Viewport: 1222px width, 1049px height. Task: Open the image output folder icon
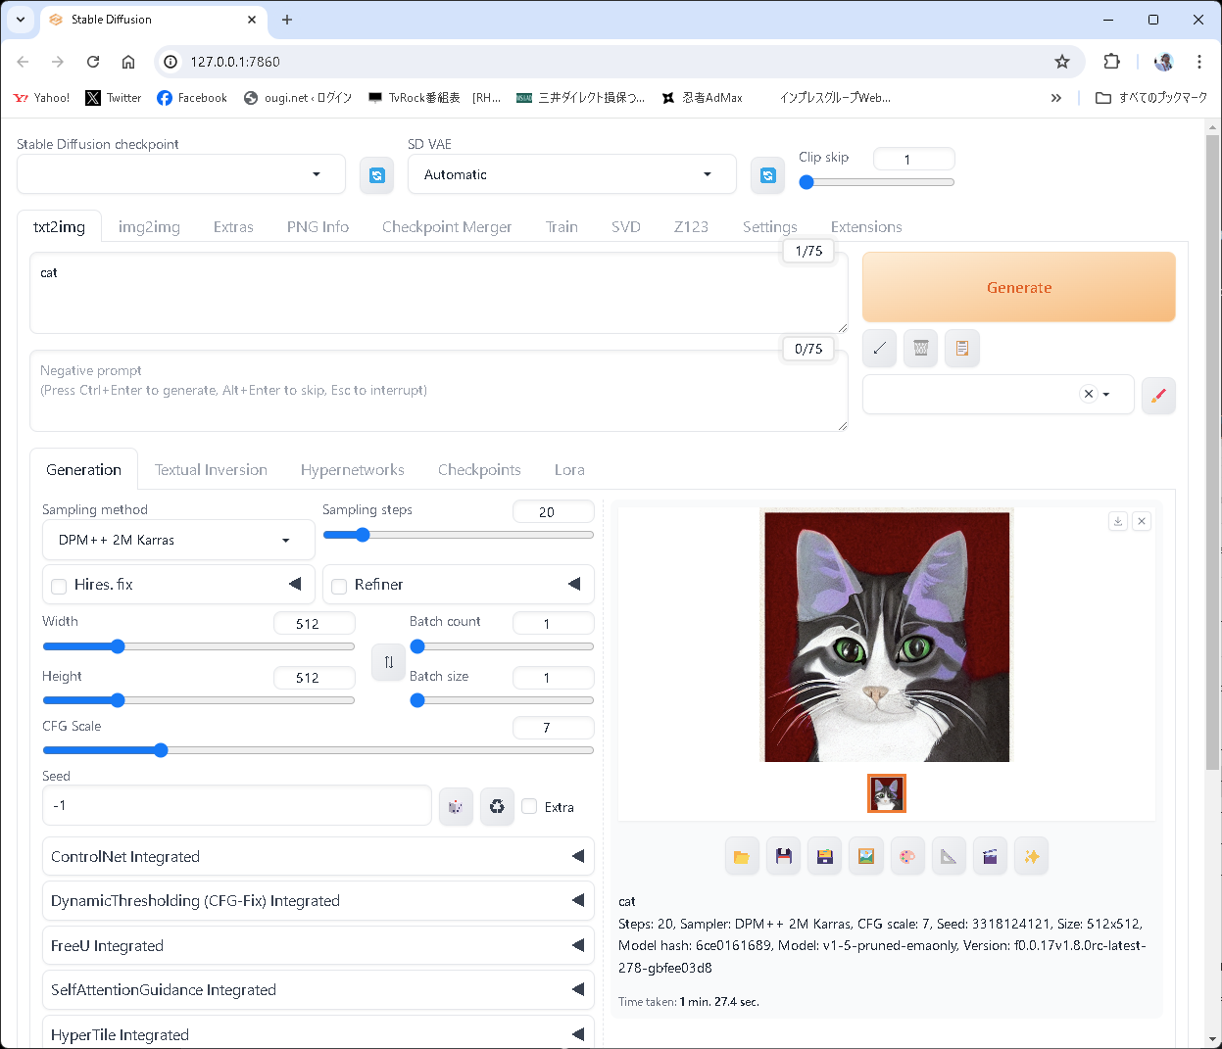coord(742,855)
